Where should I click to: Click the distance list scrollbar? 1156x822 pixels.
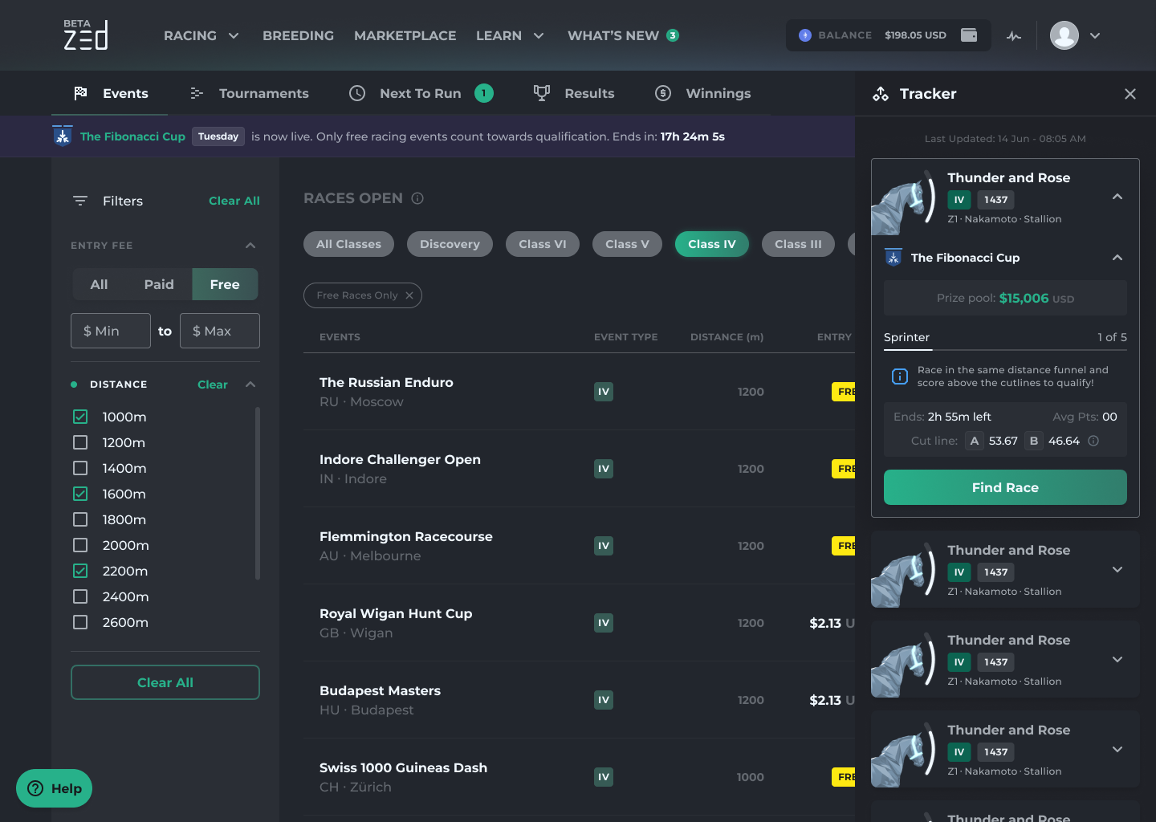pos(258,493)
